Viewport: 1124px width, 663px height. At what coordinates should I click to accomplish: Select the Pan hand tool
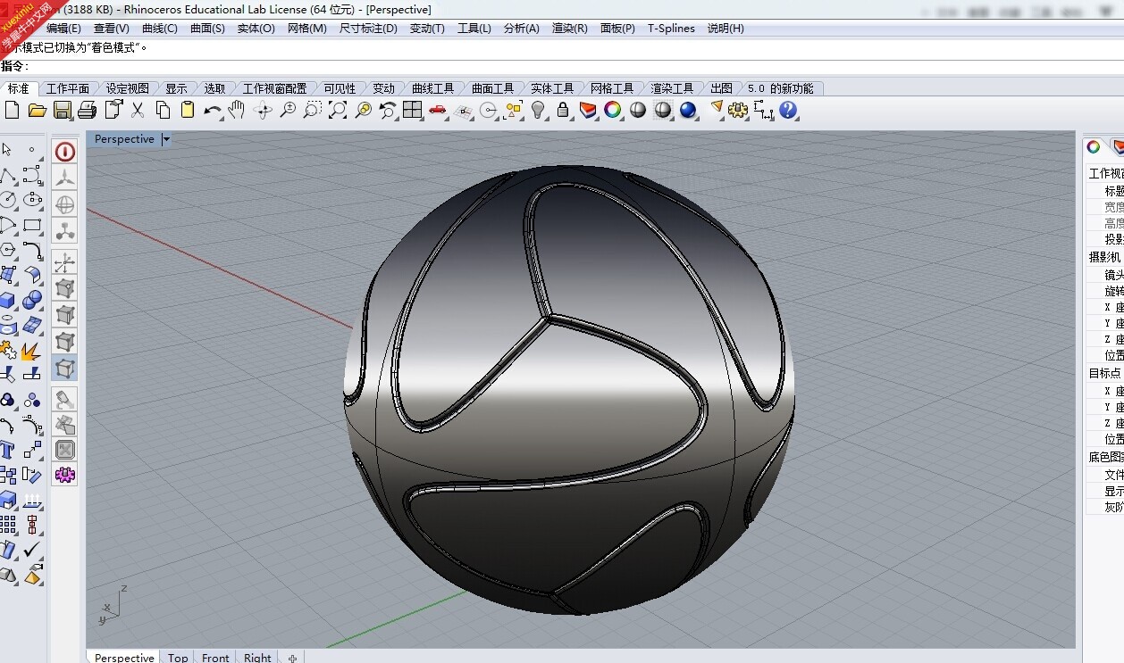(237, 110)
